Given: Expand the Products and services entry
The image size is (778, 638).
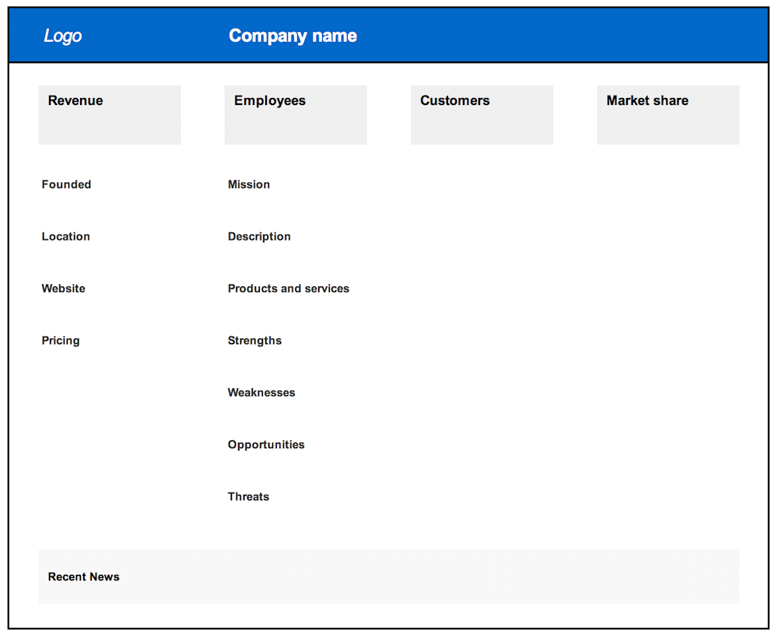Looking at the screenshot, I should point(288,288).
